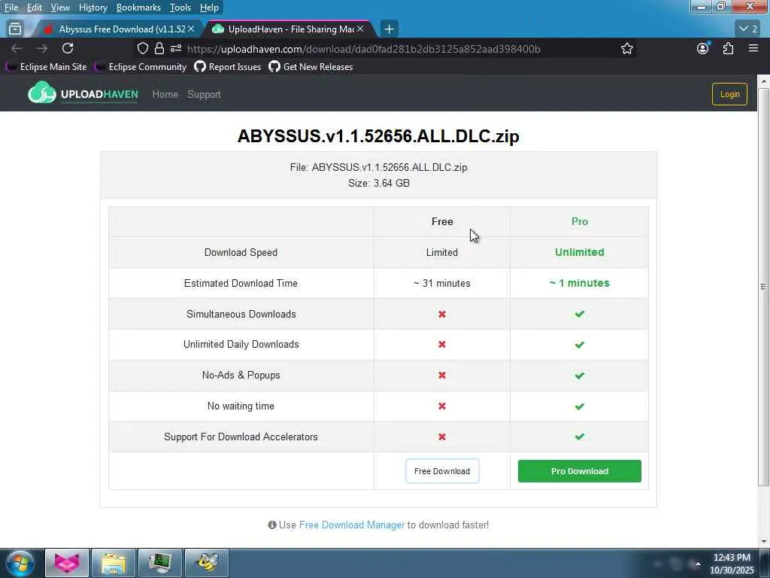Viewport: 770px width, 578px height.
Task: Click the '~ 31 minutes' cell
Action: [442, 283]
